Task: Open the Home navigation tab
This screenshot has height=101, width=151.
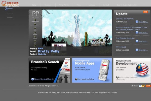Action: coord(34,5)
